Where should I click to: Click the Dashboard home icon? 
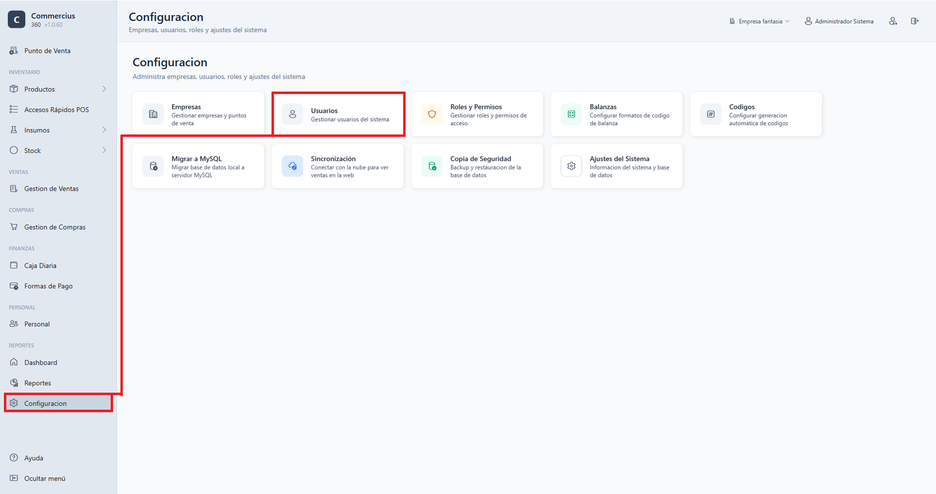coord(13,362)
